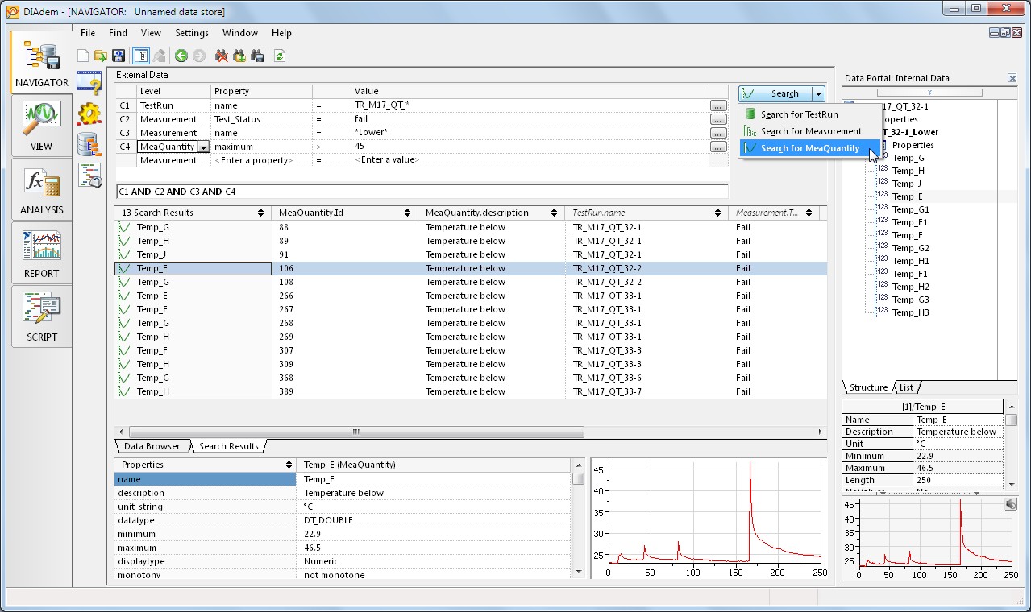Go back with the green arrow
Screen dimensions: 1031x612
coord(181,56)
